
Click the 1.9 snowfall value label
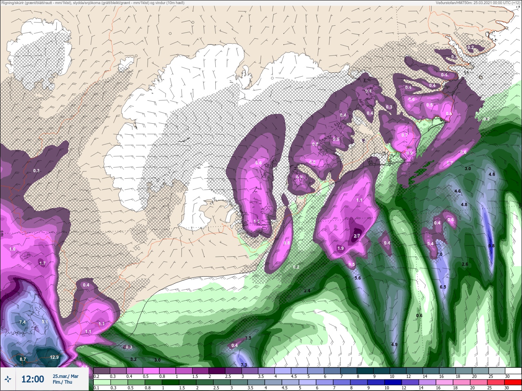[x=341, y=248]
